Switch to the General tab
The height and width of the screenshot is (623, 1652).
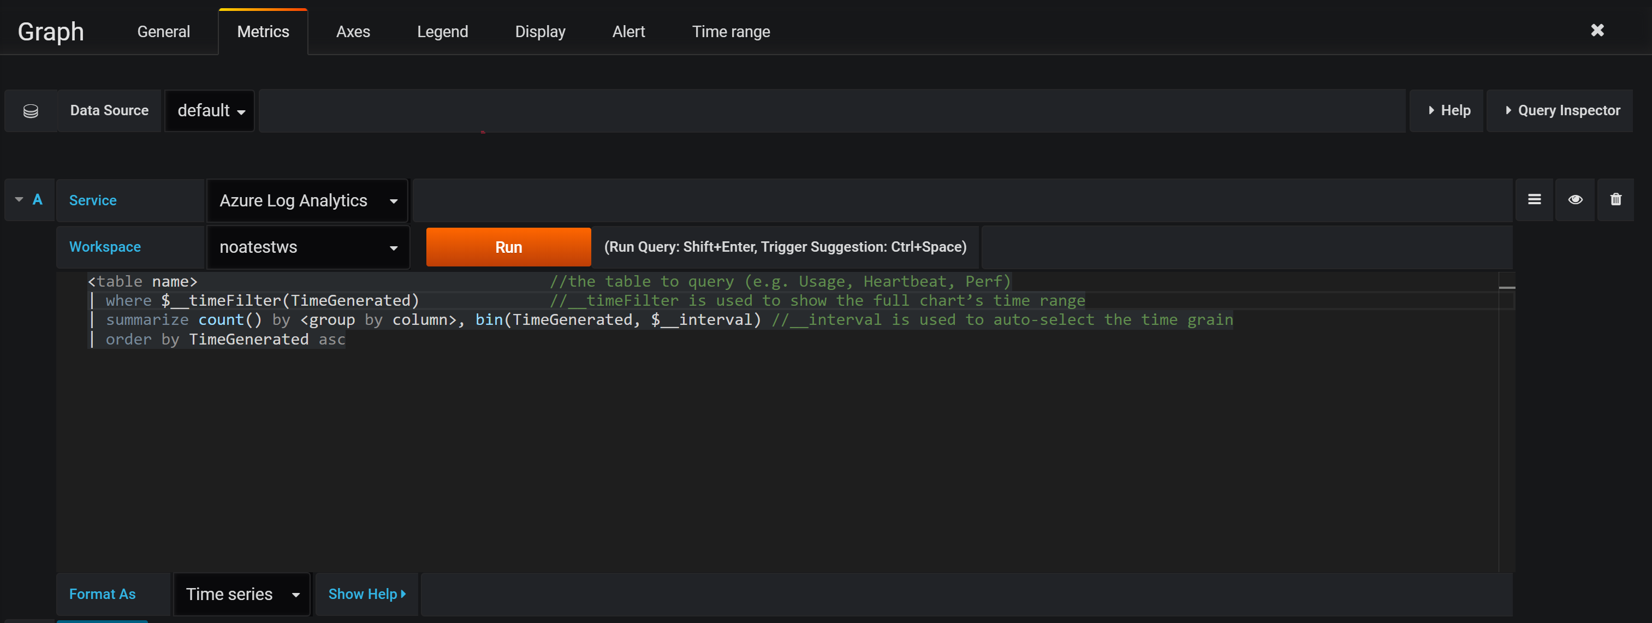pos(164,32)
